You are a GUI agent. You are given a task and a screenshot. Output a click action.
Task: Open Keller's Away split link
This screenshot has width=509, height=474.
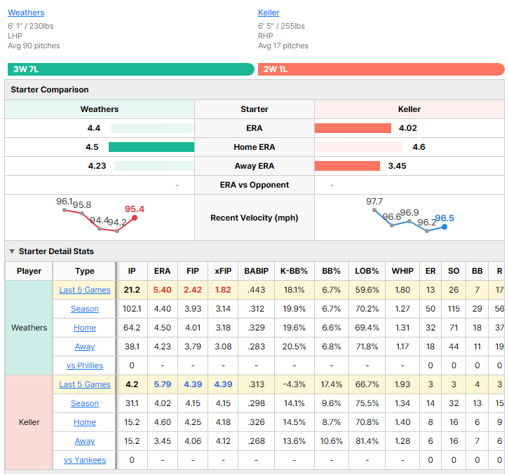[x=85, y=441]
